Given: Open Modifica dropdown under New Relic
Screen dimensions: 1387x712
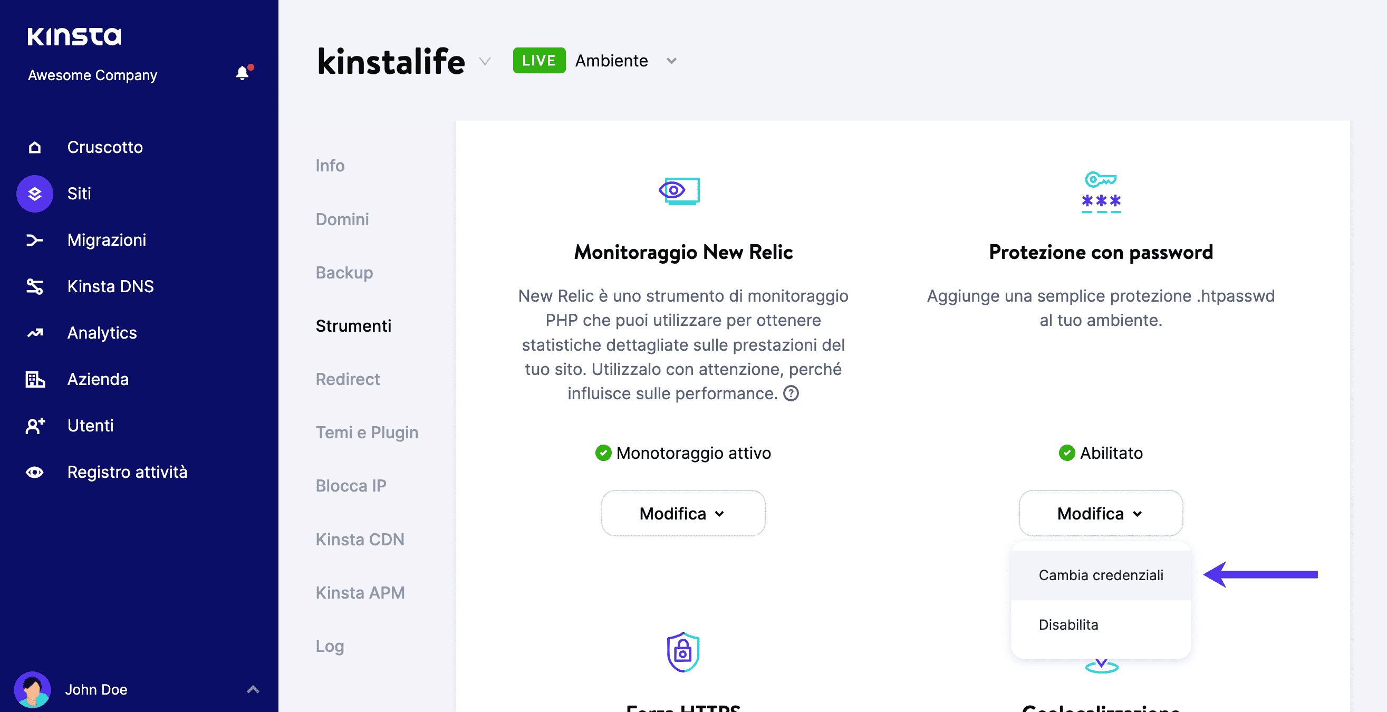Looking at the screenshot, I should pos(683,513).
